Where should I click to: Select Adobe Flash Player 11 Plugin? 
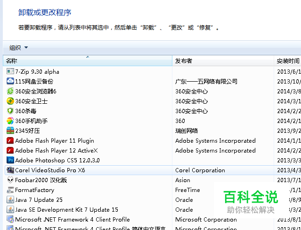click(55, 141)
